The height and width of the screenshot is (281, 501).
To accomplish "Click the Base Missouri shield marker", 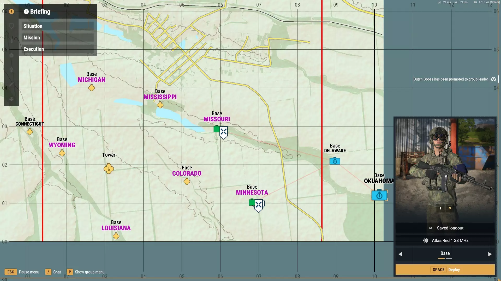I will pyautogui.click(x=224, y=132).
